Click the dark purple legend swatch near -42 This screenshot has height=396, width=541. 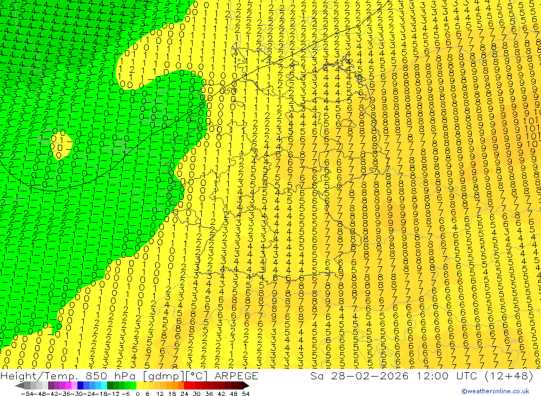click(51, 386)
